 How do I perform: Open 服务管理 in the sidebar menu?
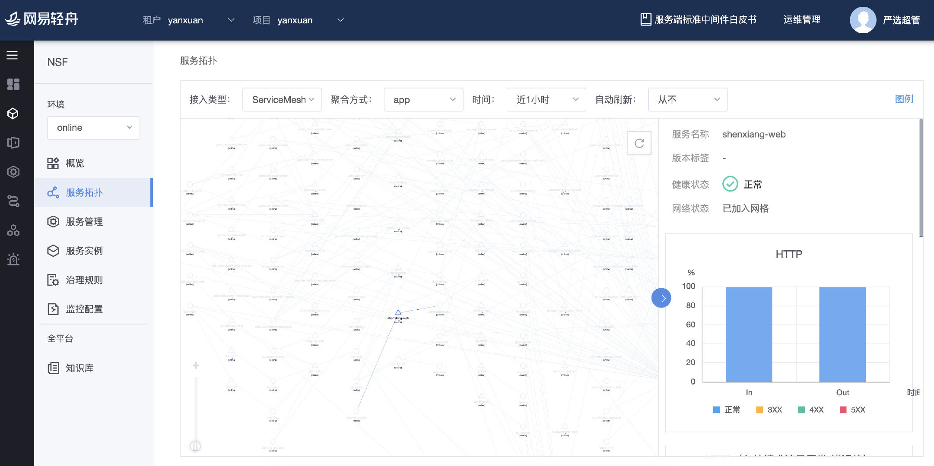(84, 222)
